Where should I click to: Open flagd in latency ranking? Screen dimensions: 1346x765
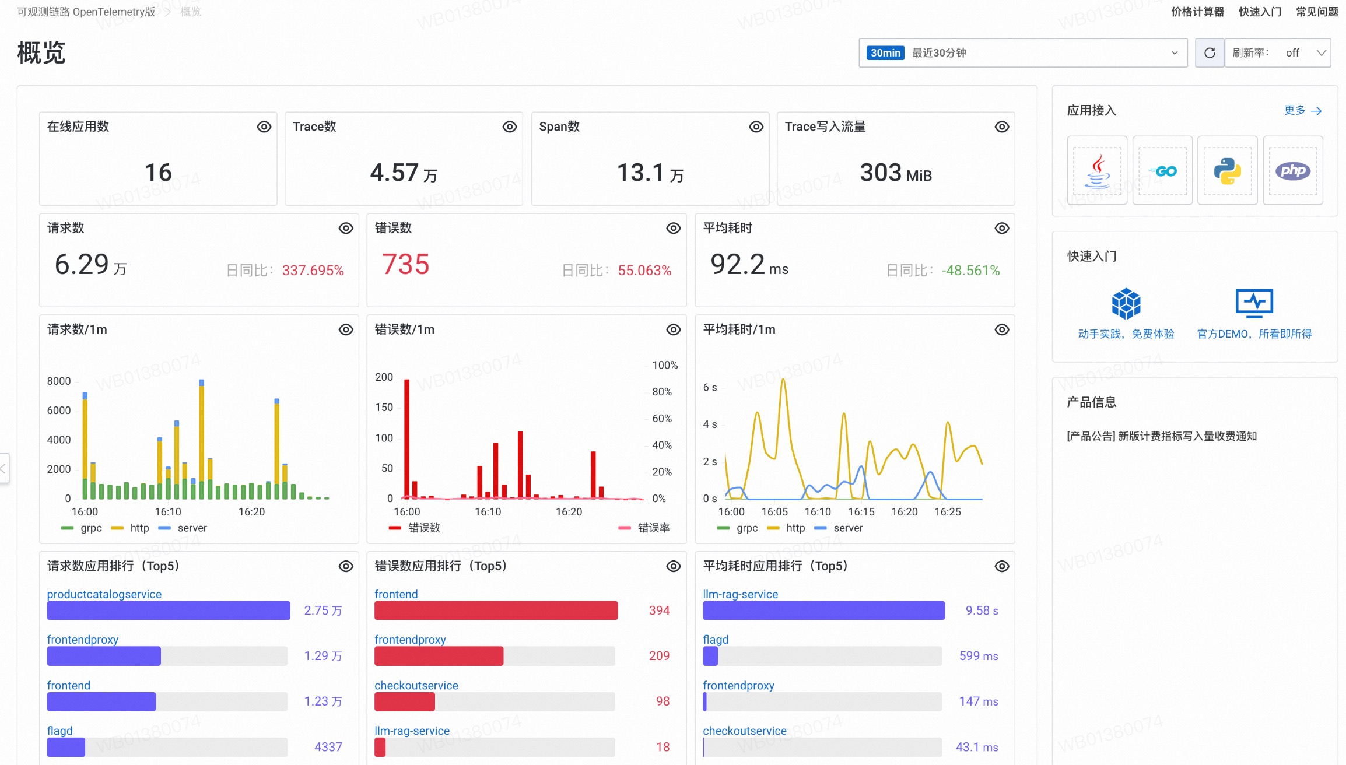(x=716, y=639)
